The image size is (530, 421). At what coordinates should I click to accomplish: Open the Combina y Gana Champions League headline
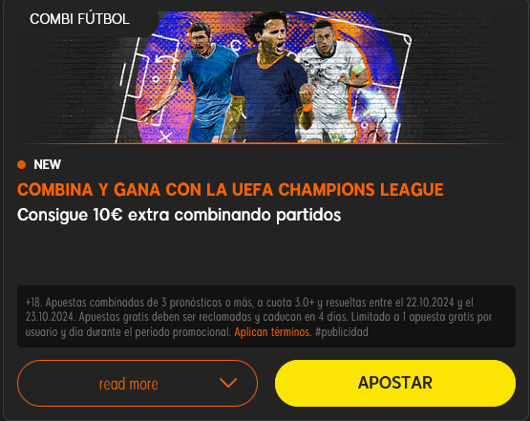click(230, 190)
